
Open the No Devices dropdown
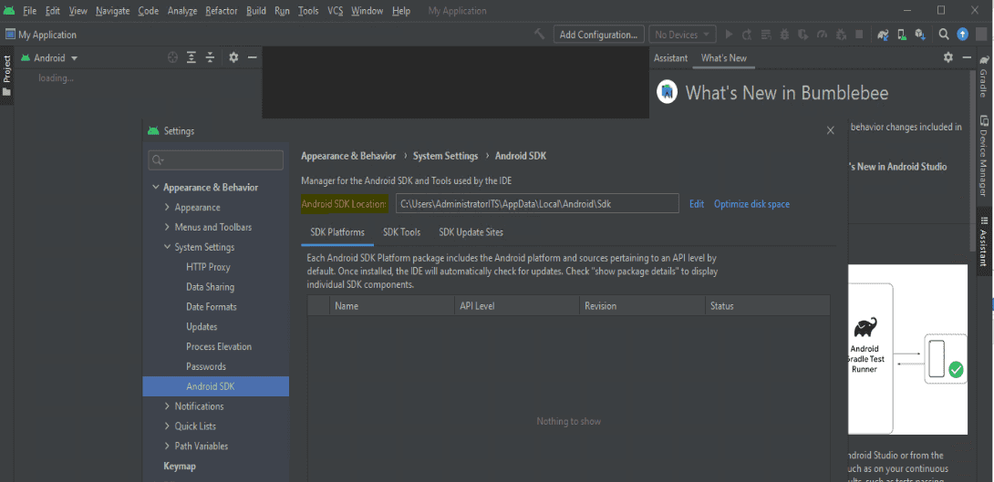682,35
